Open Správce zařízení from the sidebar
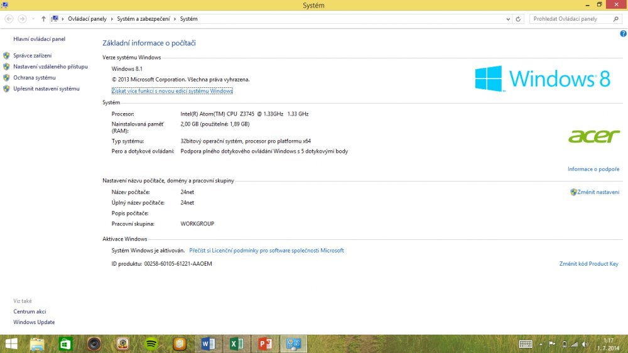The image size is (628, 353). tap(32, 56)
